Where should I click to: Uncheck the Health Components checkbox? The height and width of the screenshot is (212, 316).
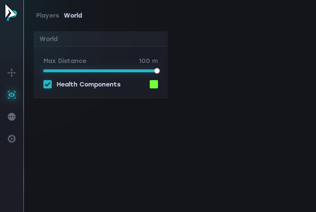point(48,85)
